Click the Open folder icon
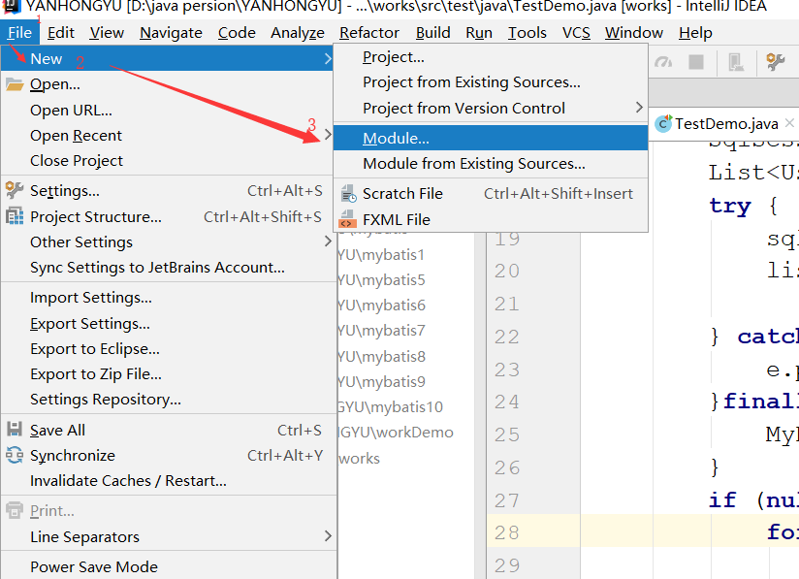 tap(14, 84)
